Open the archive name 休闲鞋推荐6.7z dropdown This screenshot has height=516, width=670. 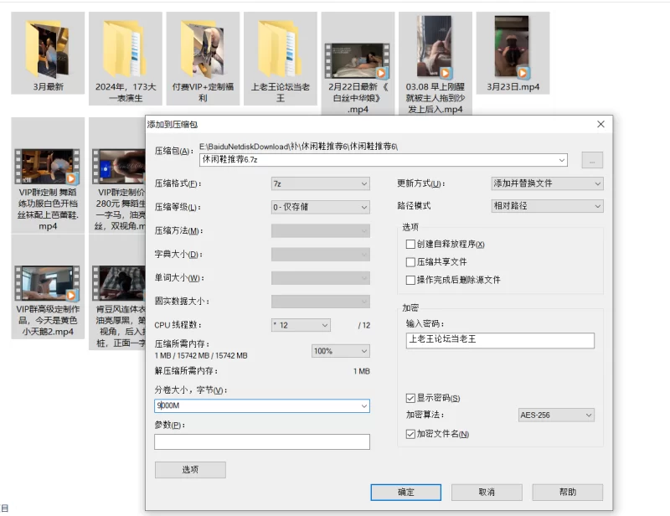pos(561,160)
